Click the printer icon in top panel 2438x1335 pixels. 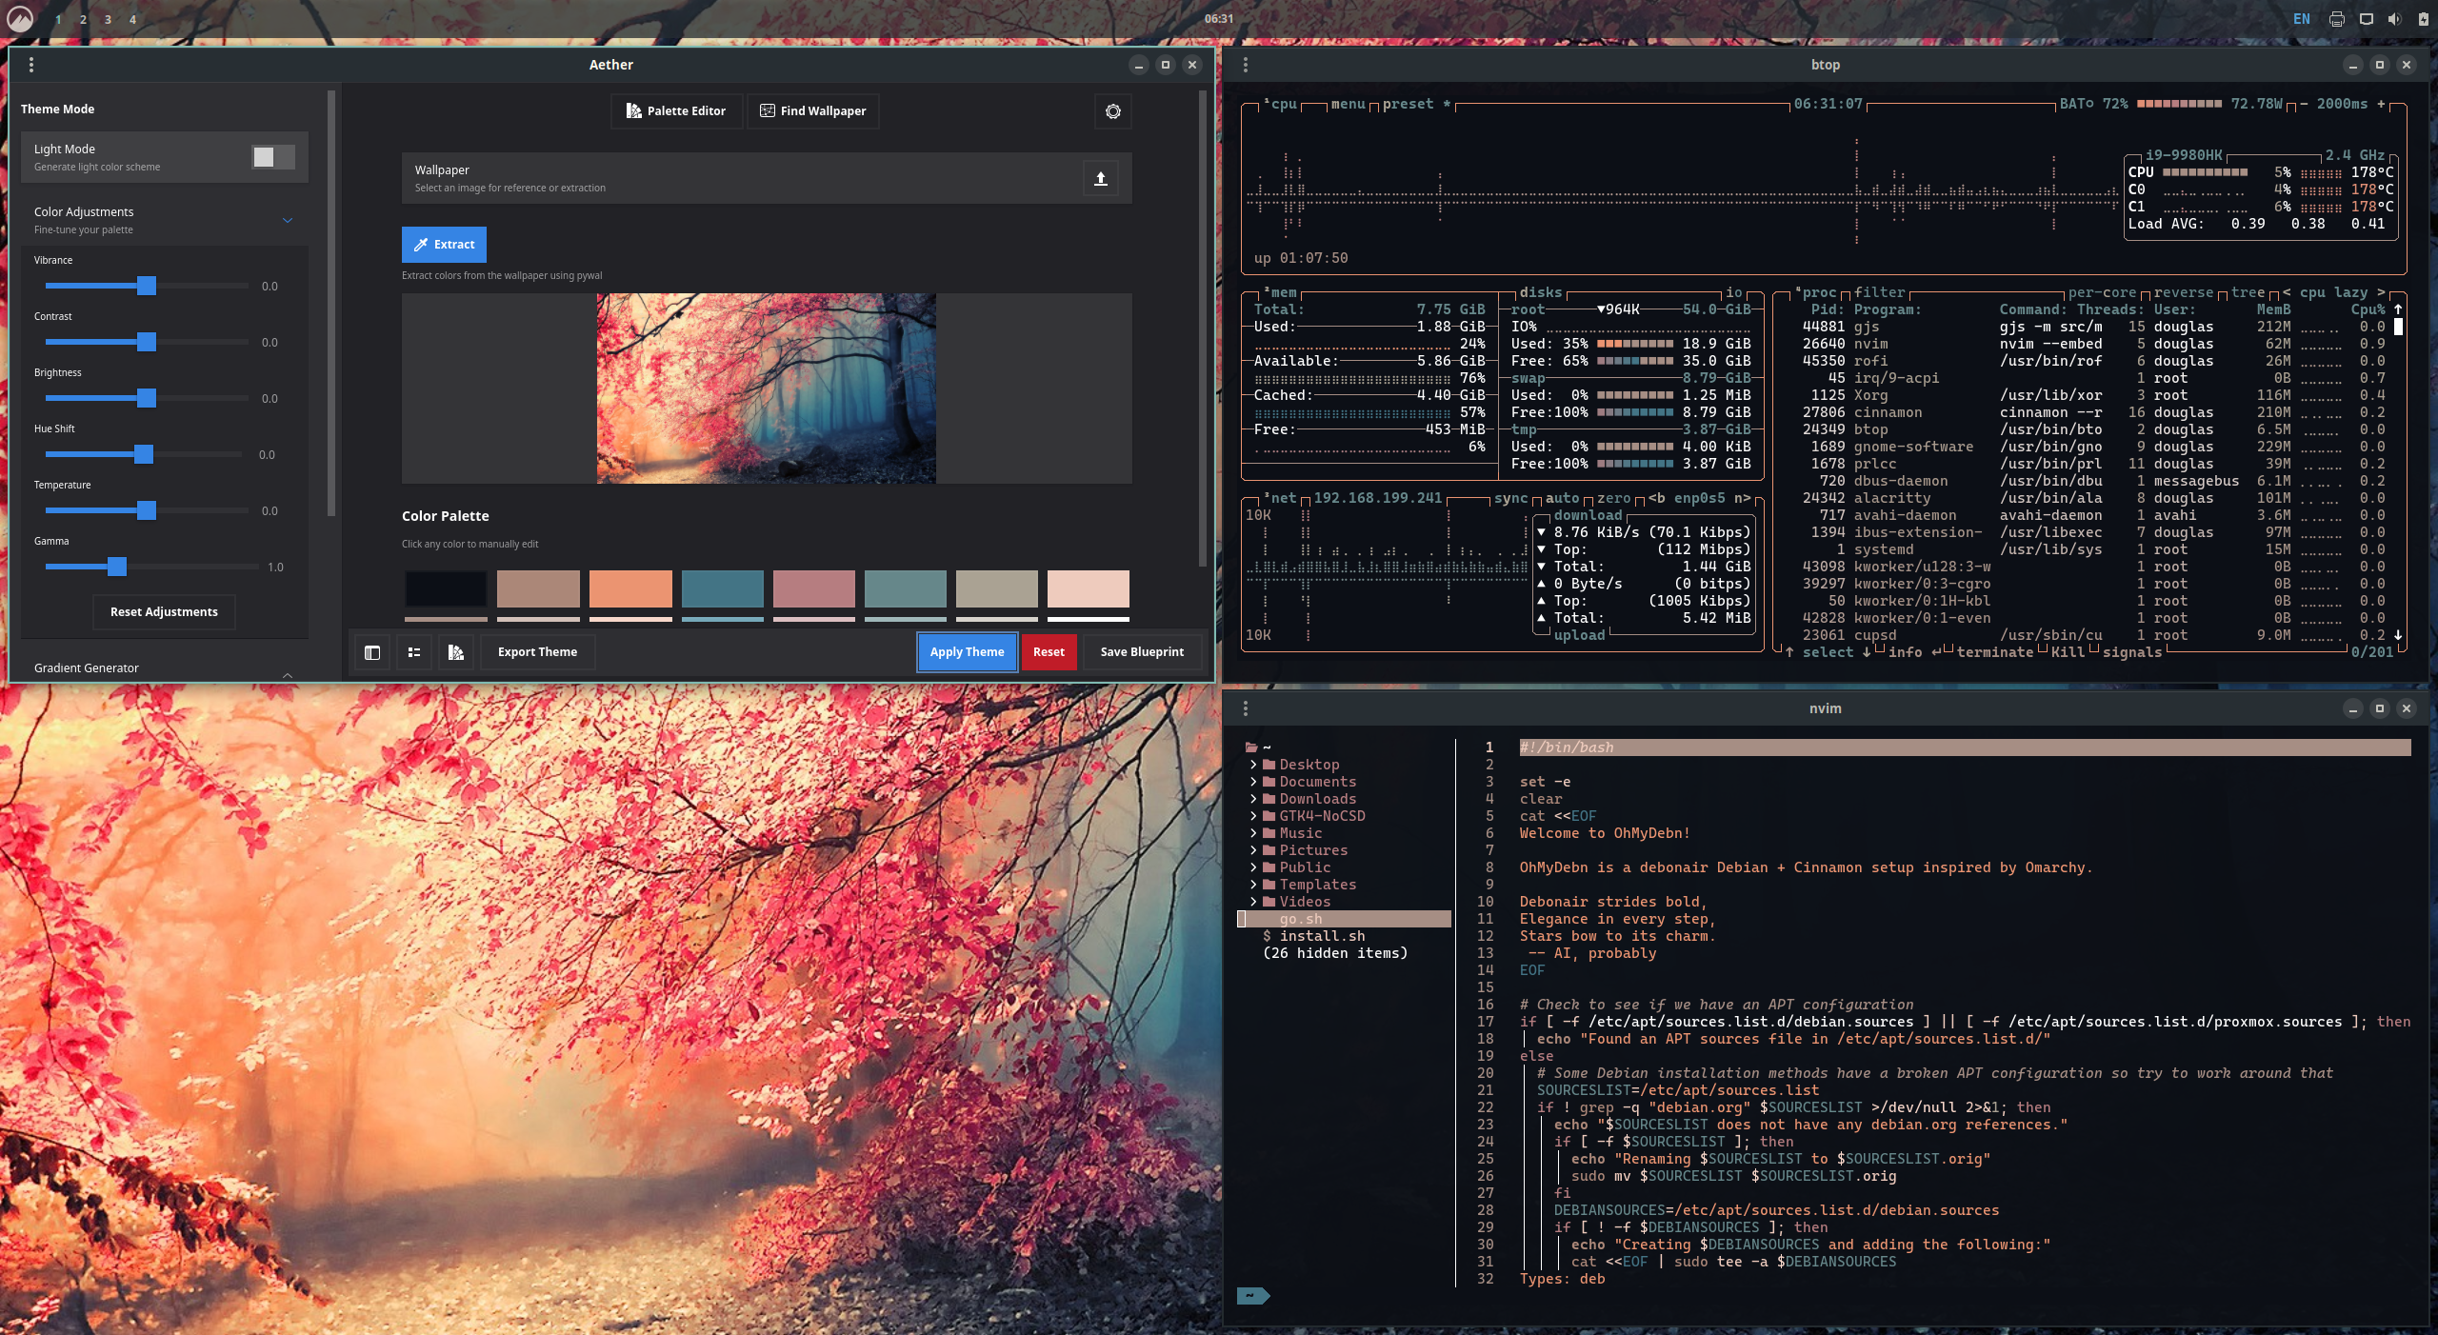(2336, 19)
